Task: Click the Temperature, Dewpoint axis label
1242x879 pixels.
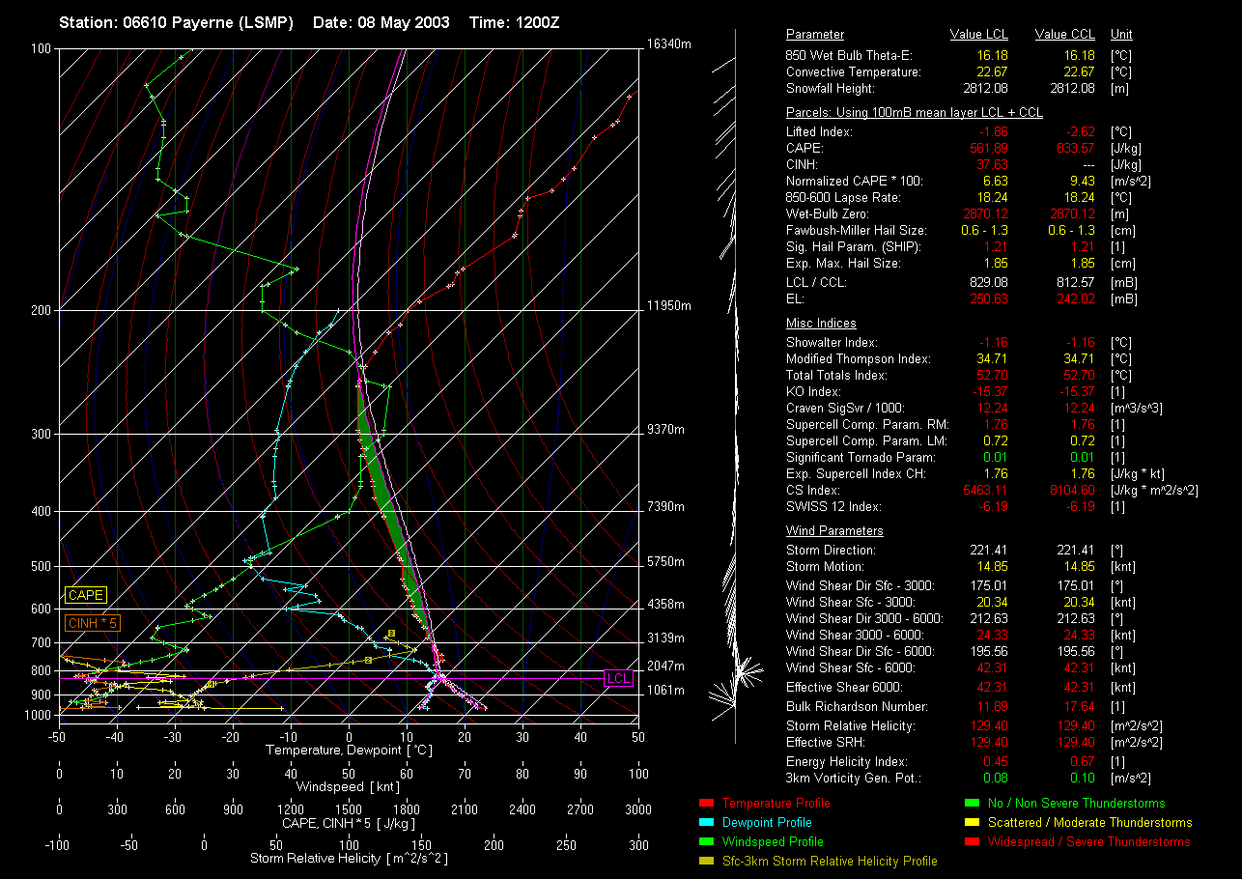Action: click(348, 750)
